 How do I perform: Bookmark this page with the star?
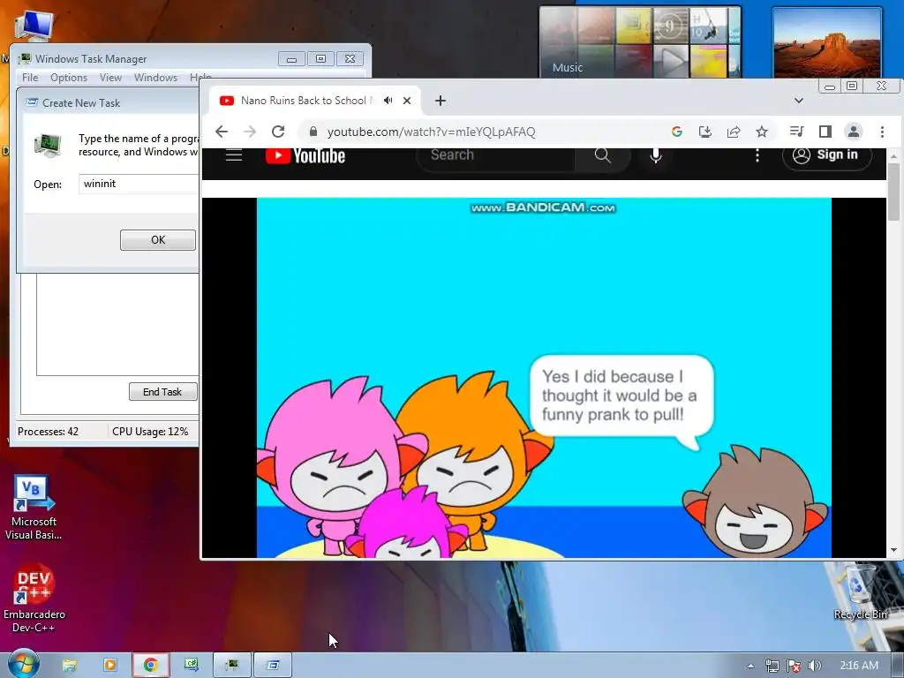click(x=762, y=132)
